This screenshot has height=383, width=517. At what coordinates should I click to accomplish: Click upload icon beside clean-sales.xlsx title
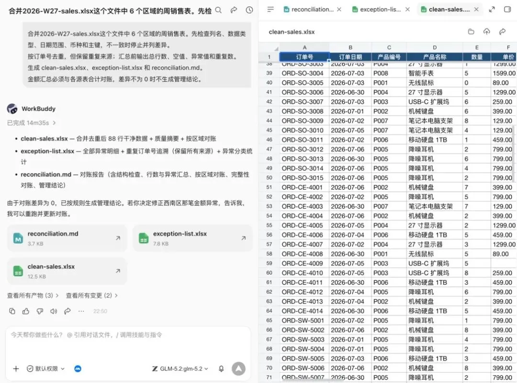coord(487,32)
